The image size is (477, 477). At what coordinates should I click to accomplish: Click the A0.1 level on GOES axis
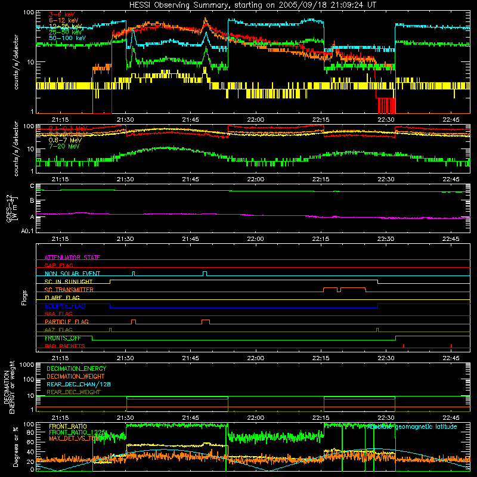click(x=27, y=231)
